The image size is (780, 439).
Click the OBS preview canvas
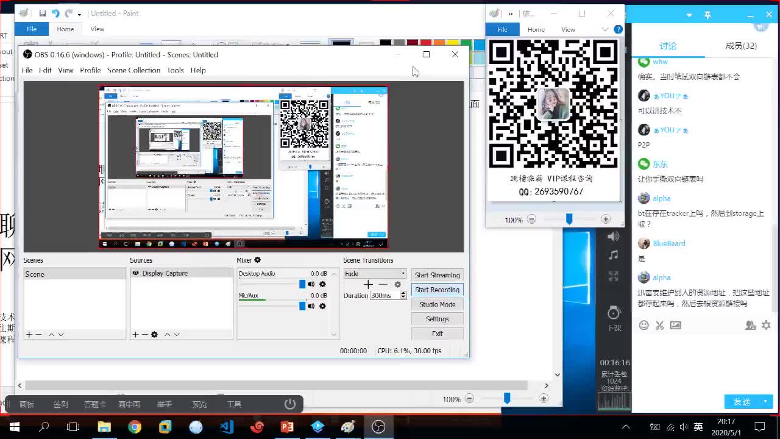tap(244, 166)
